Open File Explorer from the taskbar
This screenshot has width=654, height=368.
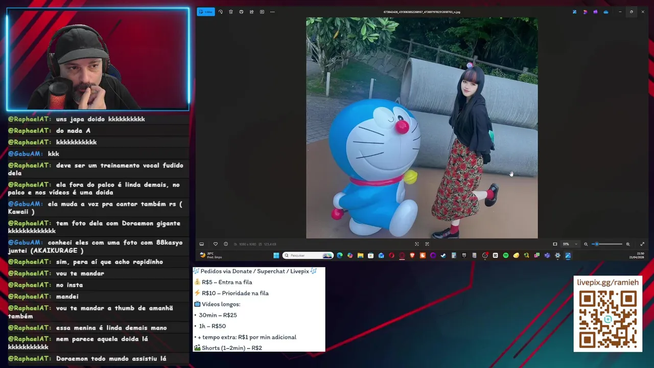[360, 255]
